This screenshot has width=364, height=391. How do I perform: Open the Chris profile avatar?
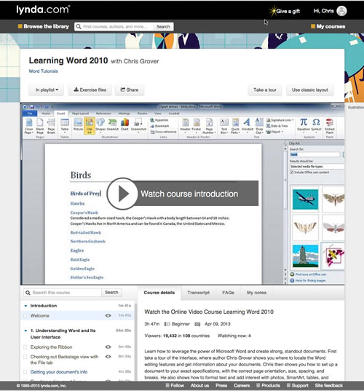click(341, 11)
